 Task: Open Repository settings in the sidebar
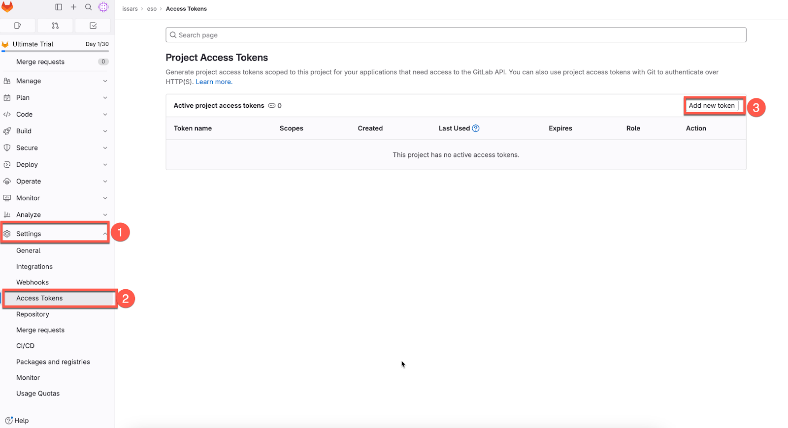pos(33,314)
